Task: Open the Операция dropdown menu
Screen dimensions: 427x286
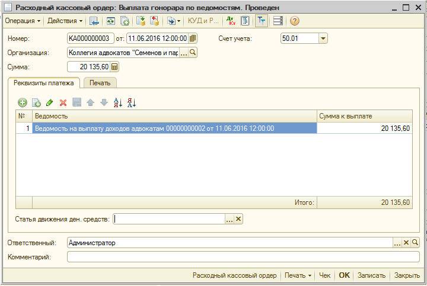Action: pos(23,21)
